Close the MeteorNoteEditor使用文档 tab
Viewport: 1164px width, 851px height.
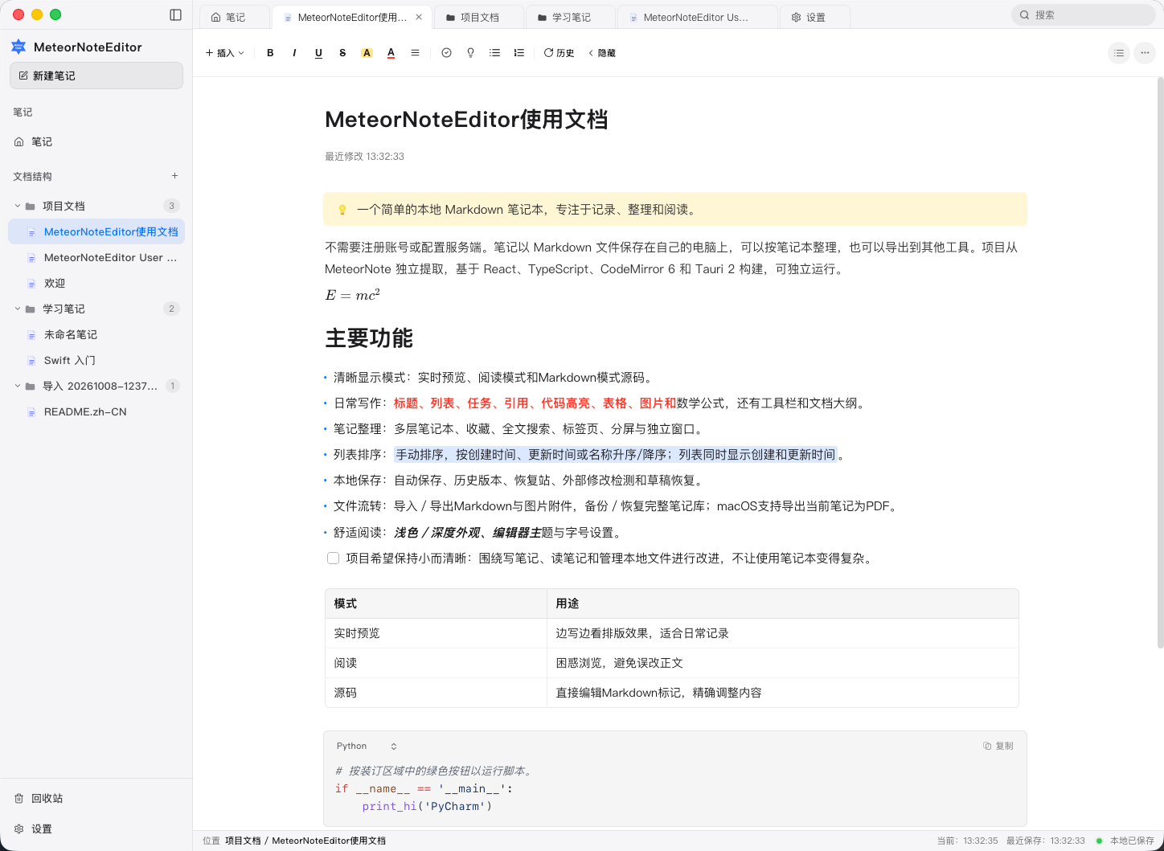(419, 17)
